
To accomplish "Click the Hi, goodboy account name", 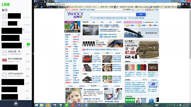I will pos(149,22).
